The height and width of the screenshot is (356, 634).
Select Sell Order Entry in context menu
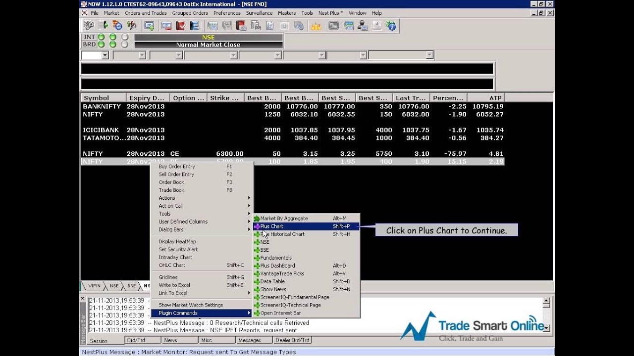click(x=202, y=175)
